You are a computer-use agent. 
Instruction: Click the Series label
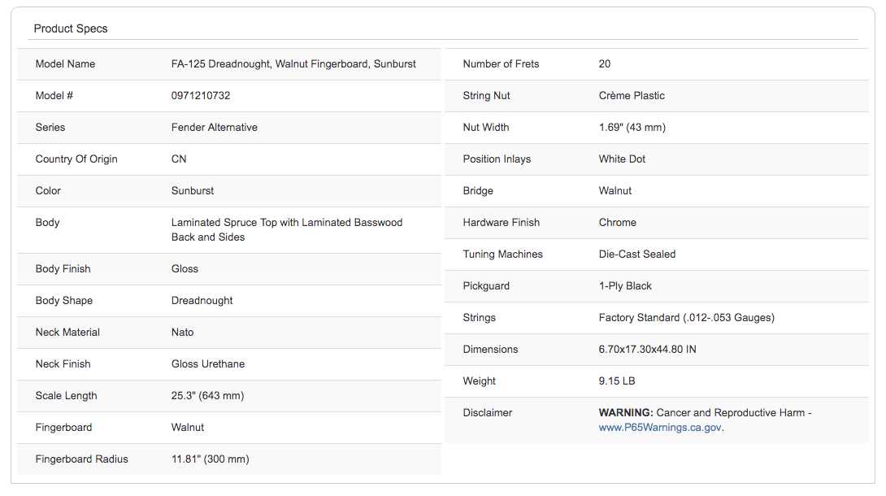click(x=50, y=127)
